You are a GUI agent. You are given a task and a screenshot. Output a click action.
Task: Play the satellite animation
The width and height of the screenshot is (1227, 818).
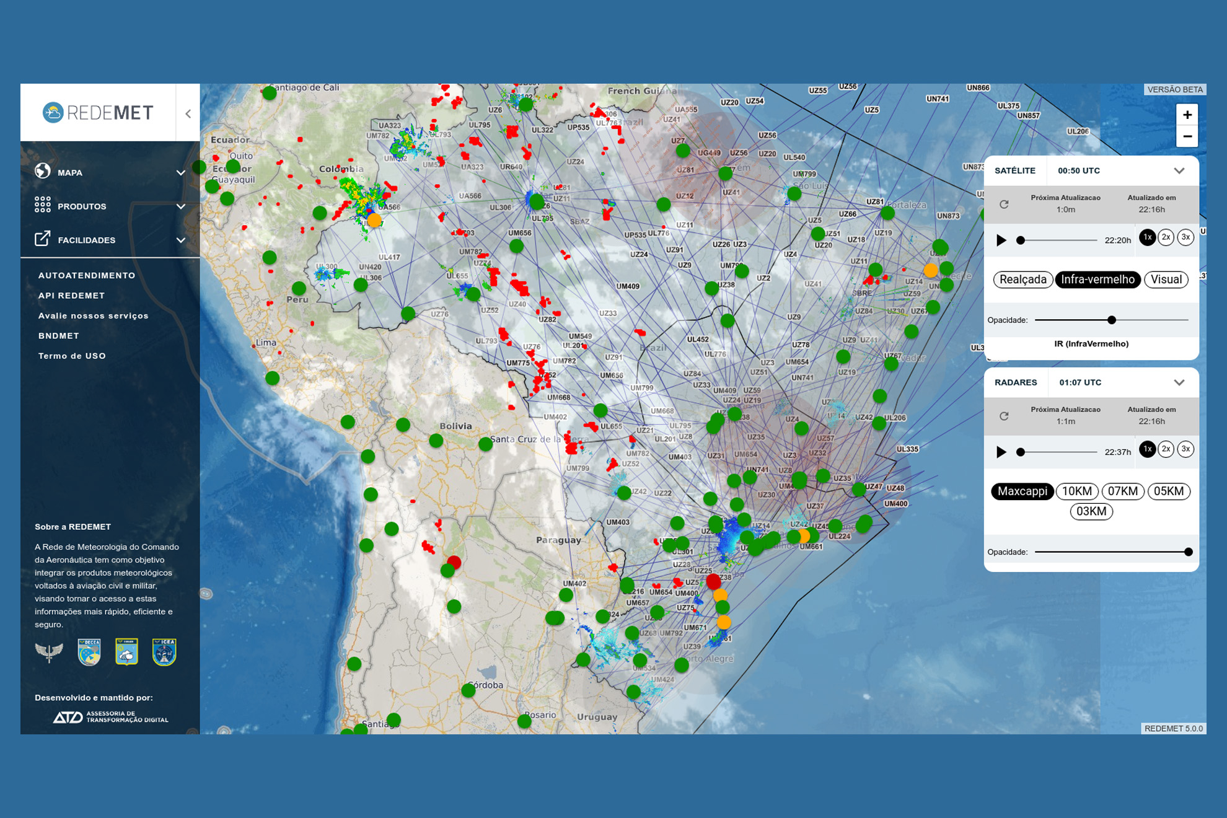[x=1001, y=240]
